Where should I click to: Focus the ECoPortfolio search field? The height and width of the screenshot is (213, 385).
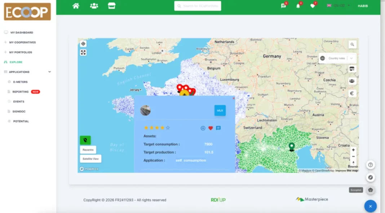(x=198, y=6)
